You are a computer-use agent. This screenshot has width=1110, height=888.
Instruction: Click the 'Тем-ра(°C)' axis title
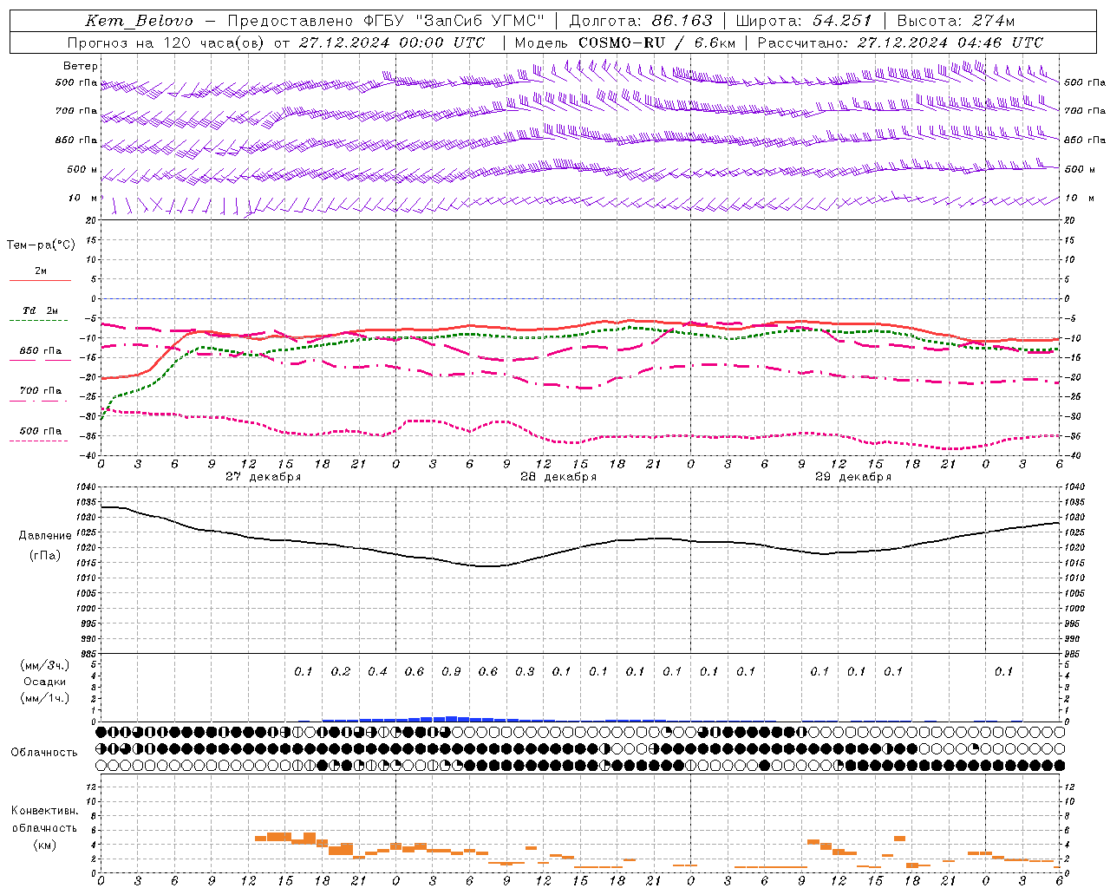point(41,245)
